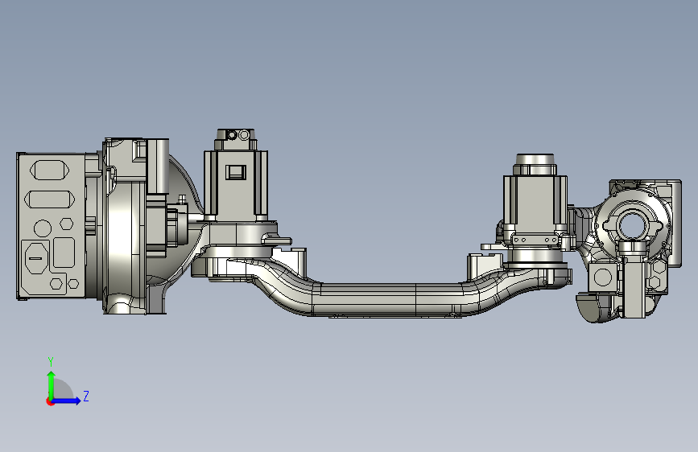Select the cylindrical cap atop the right servo motor
Screen dimensions: 698x452
click(535, 160)
